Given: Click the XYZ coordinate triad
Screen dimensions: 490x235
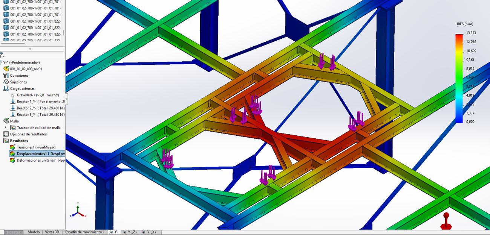Looking at the screenshot, I should point(78,211).
